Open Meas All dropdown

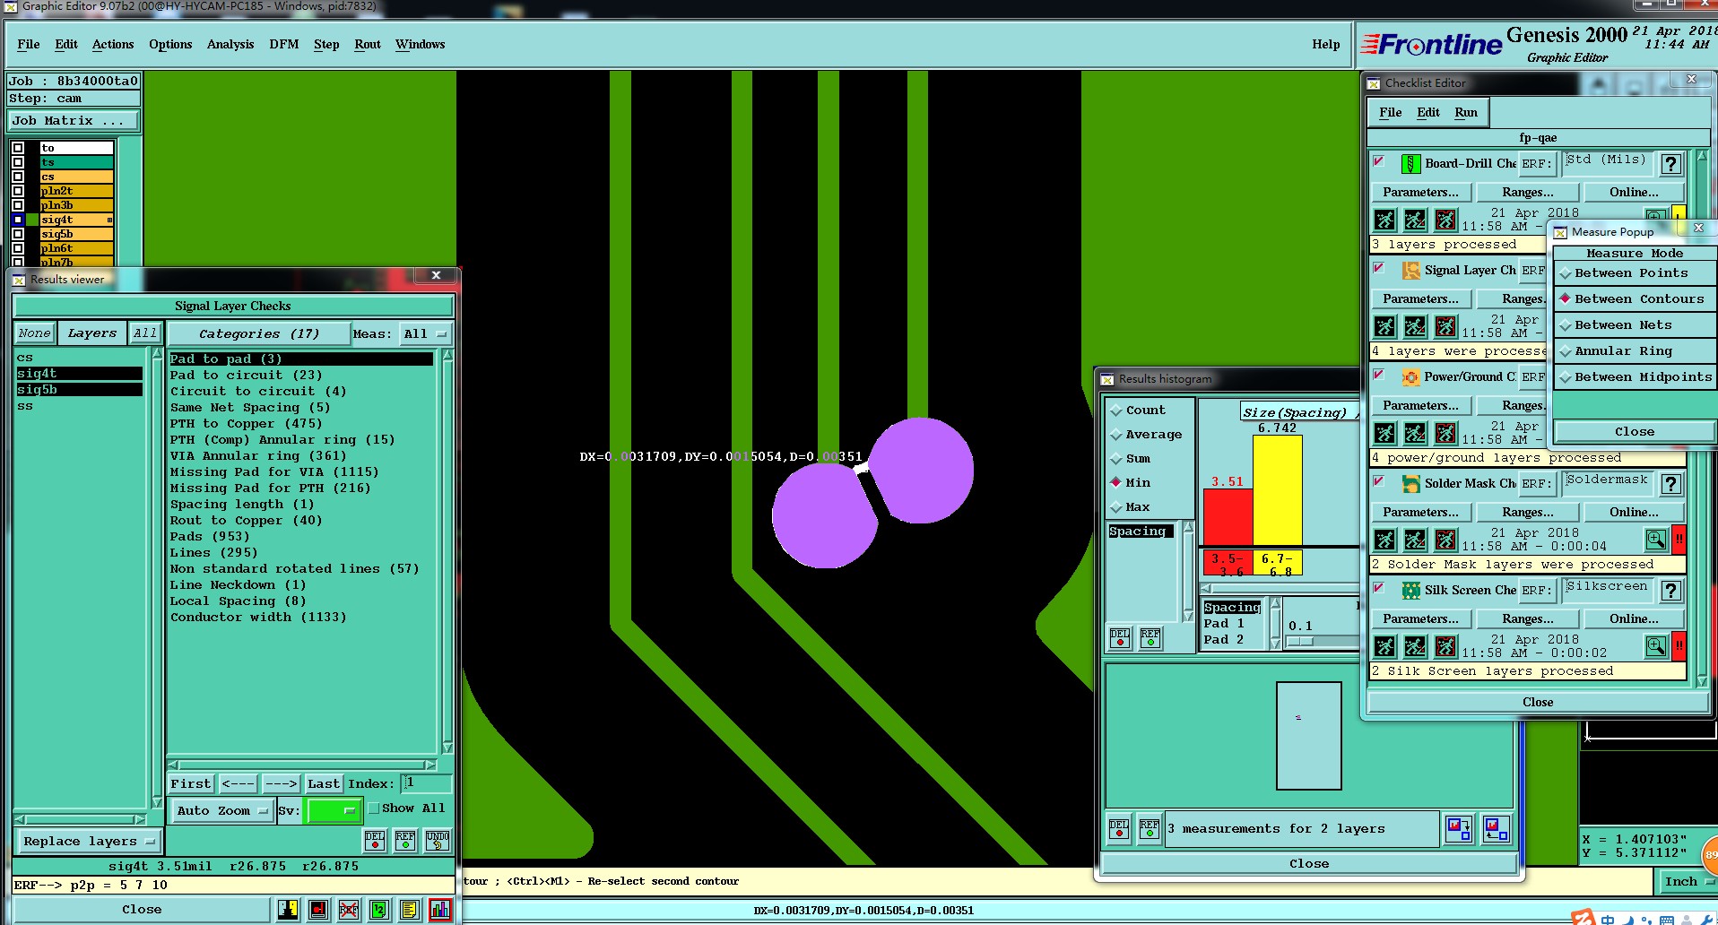(424, 333)
